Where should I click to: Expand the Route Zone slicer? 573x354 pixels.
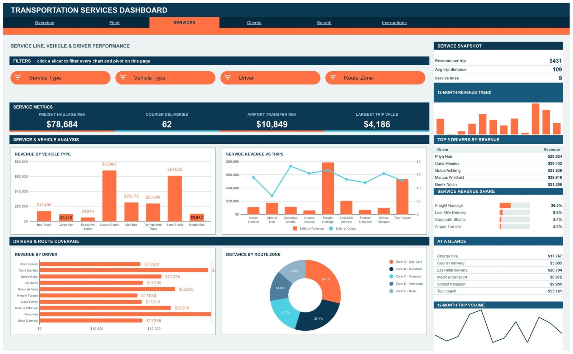coord(375,78)
